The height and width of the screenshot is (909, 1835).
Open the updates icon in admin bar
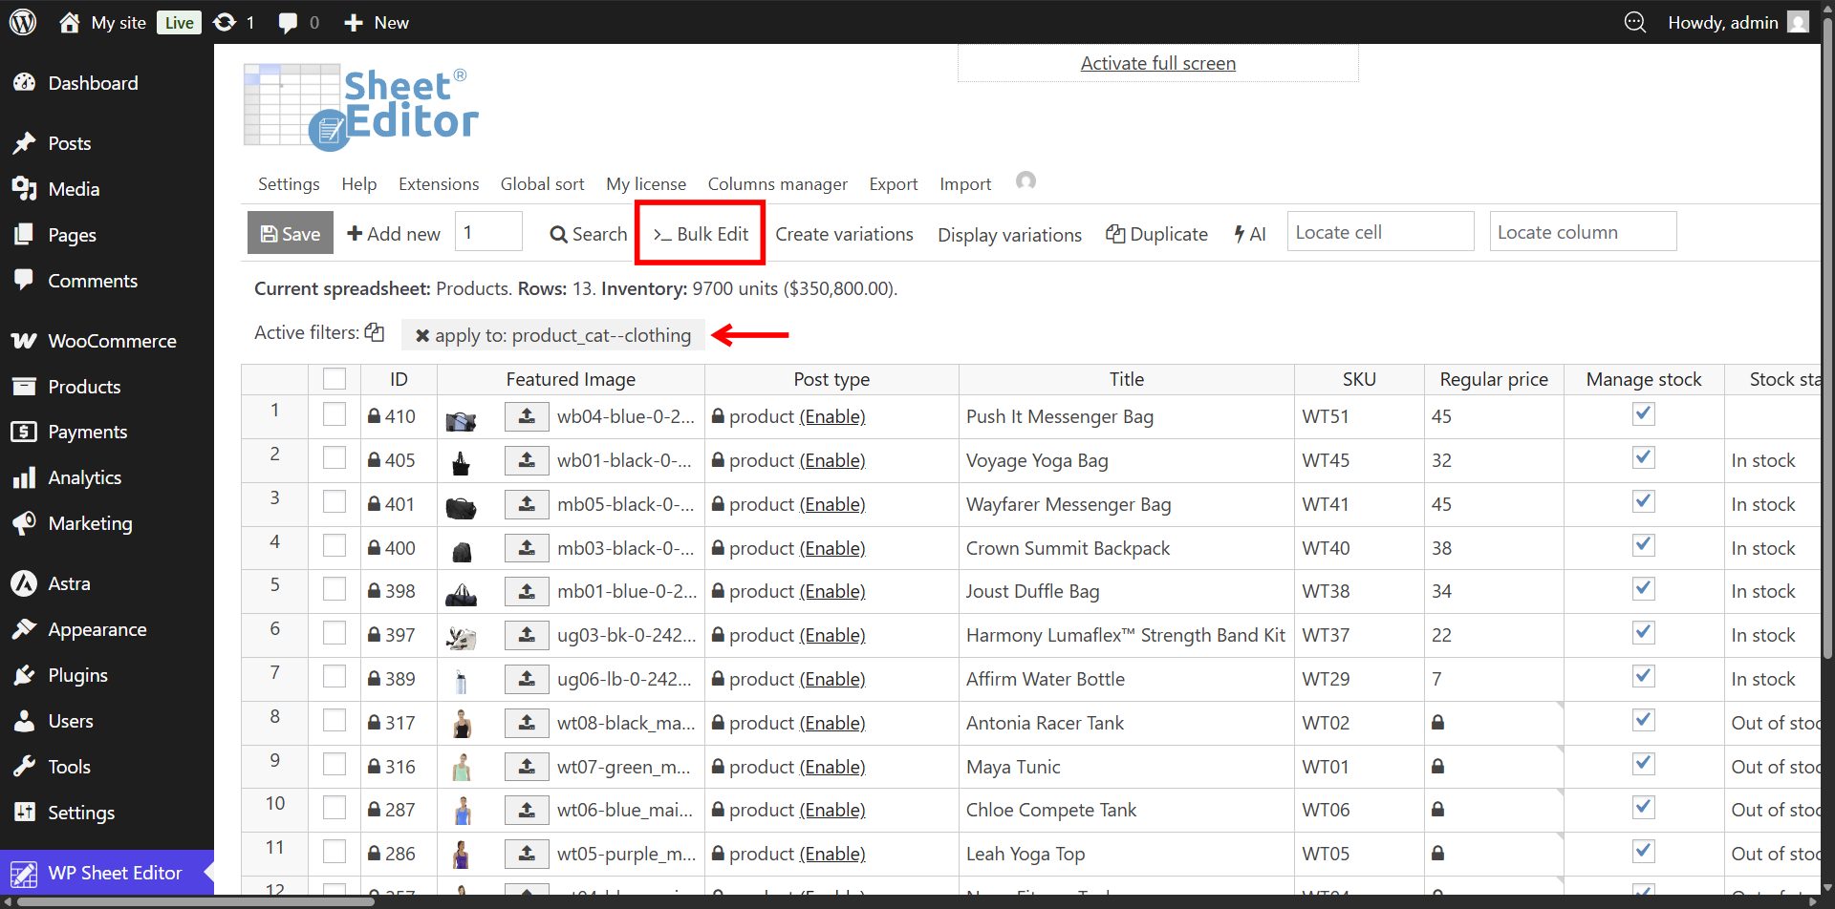tap(225, 22)
